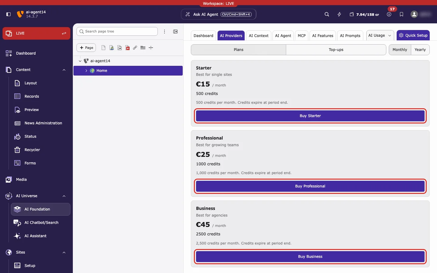Select the folder page type icon
437x273 pixels.
[143, 48]
